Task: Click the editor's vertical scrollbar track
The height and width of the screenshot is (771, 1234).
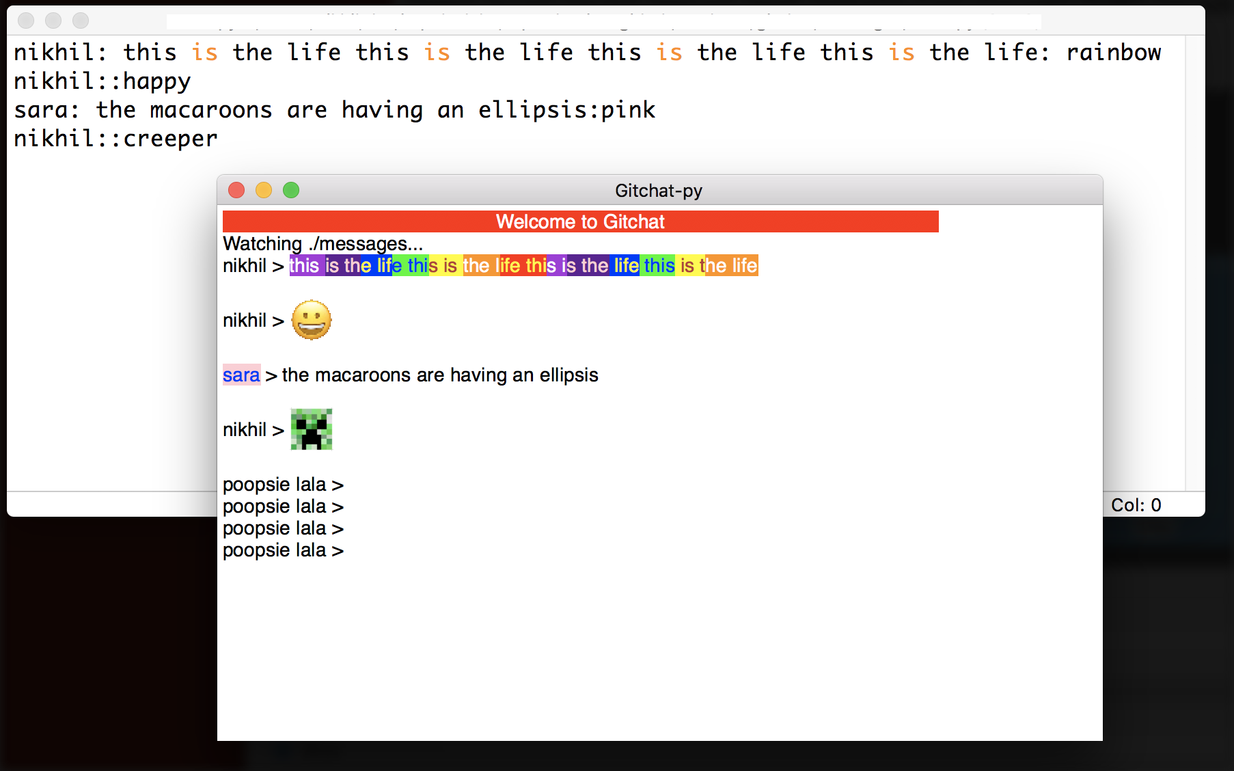Action: (1194, 273)
